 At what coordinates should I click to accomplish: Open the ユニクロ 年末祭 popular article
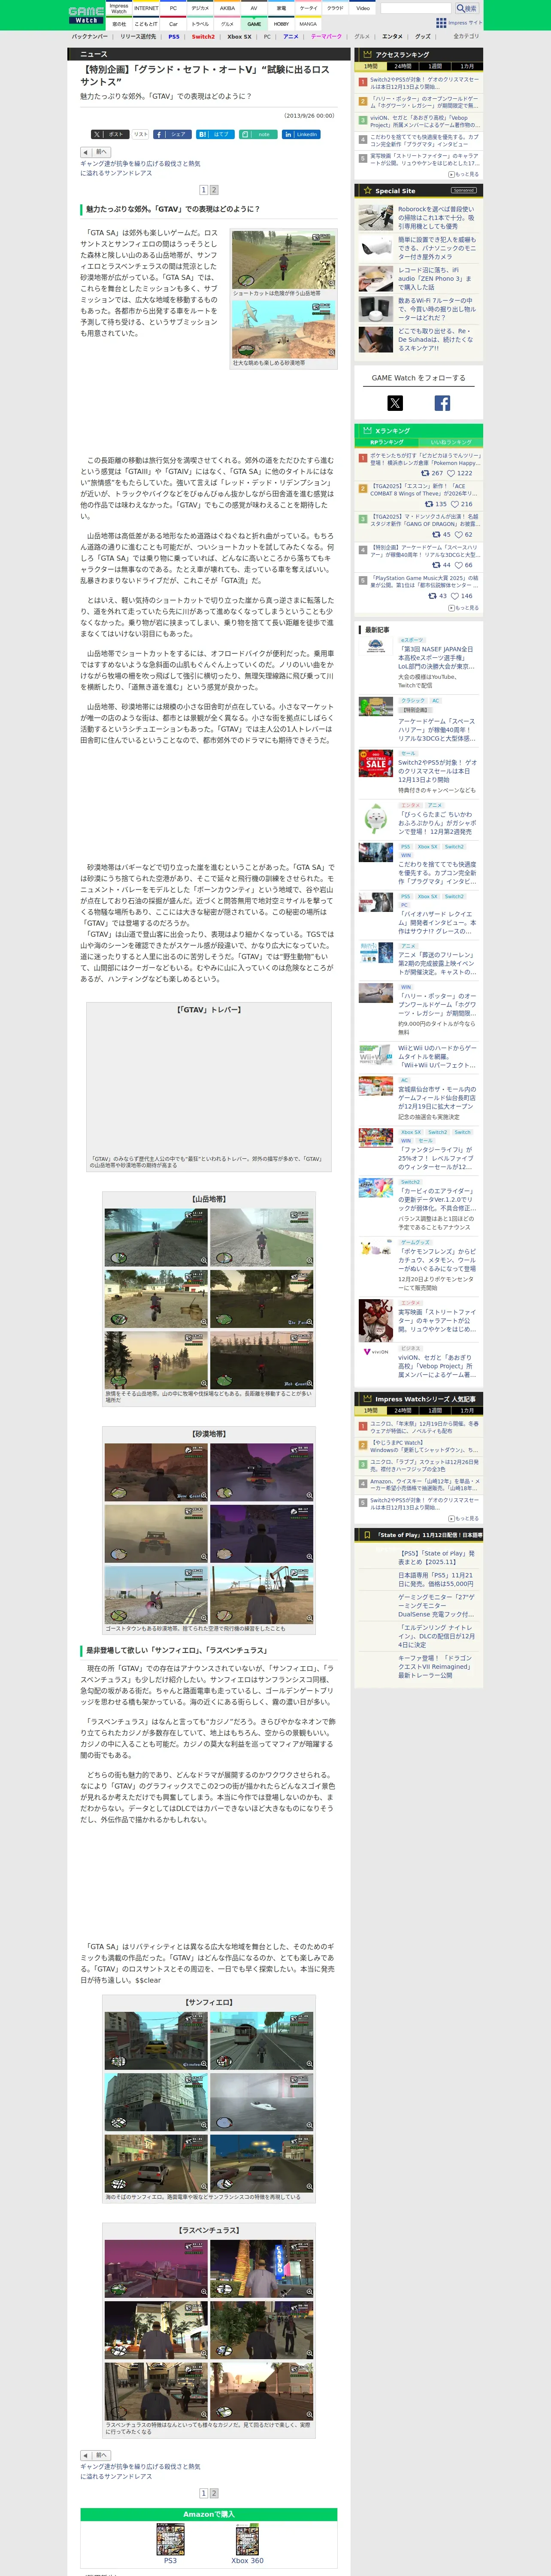pos(424,1427)
